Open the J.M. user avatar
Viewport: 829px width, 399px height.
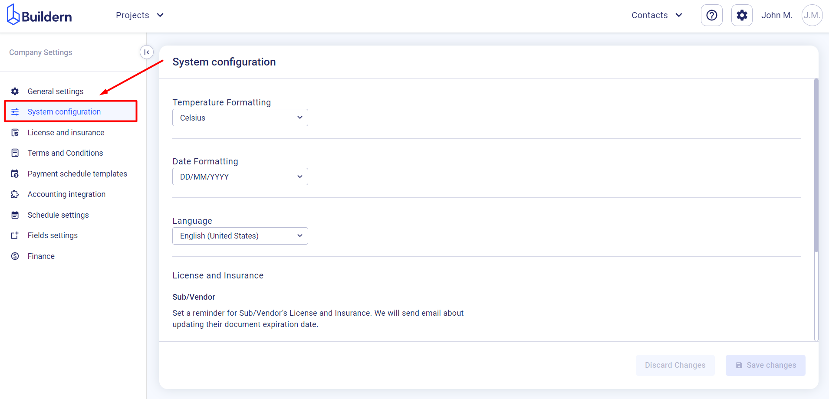point(811,16)
